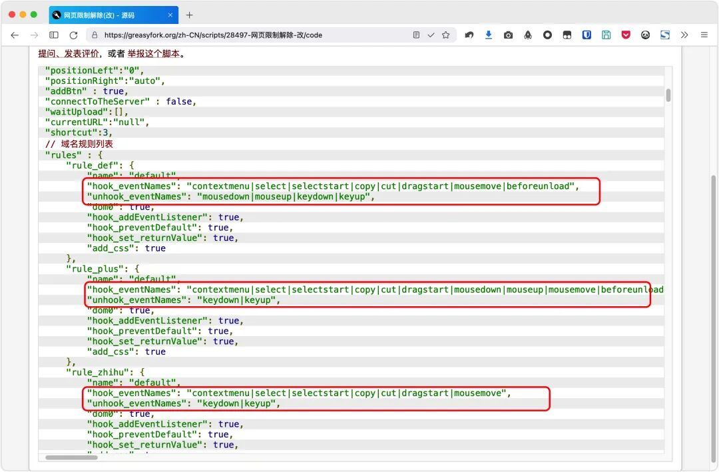719x472 pixels.
Task: Click the "positionLeft":"0" code line
Action: coord(95,70)
